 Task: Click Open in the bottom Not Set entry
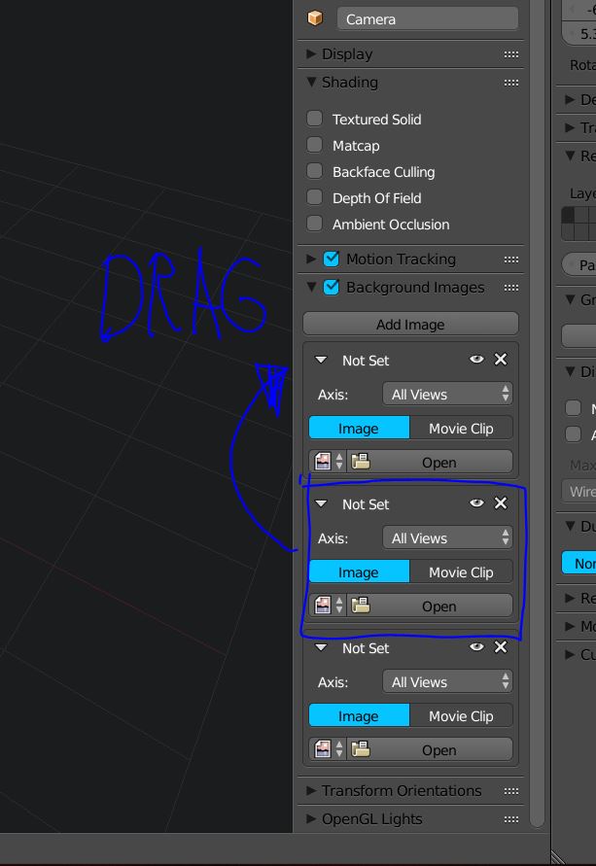[x=430, y=749]
